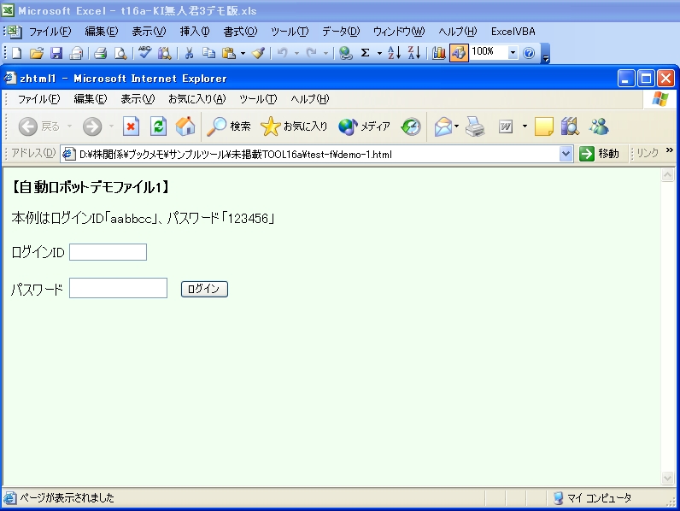Click the IE yellow Discuss note icon
680x511 pixels.
click(x=544, y=126)
